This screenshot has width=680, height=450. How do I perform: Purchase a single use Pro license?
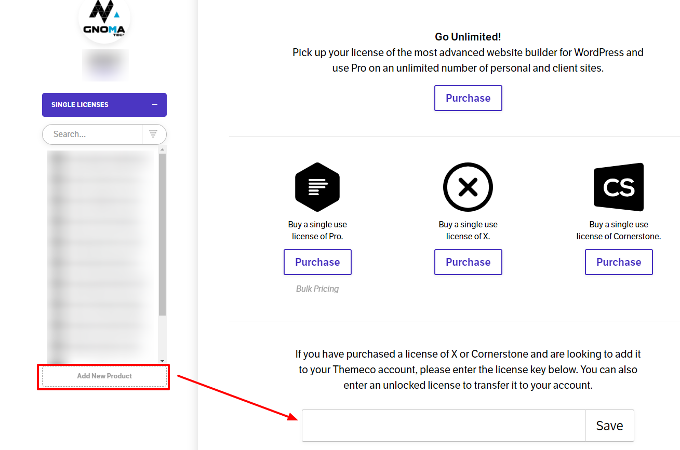(x=317, y=262)
